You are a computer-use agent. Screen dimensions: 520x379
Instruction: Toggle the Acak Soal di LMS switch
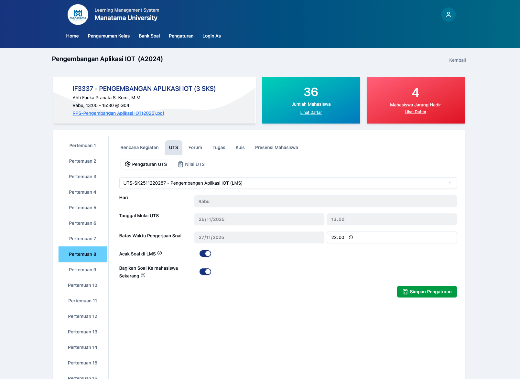coord(205,254)
